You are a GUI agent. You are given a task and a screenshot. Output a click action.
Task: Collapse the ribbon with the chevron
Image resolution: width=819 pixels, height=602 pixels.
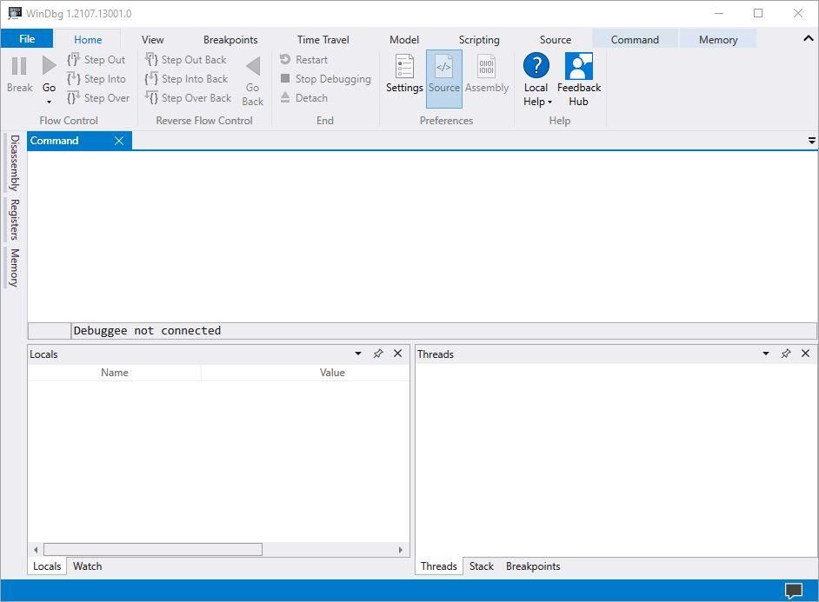pyautogui.click(x=808, y=38)
